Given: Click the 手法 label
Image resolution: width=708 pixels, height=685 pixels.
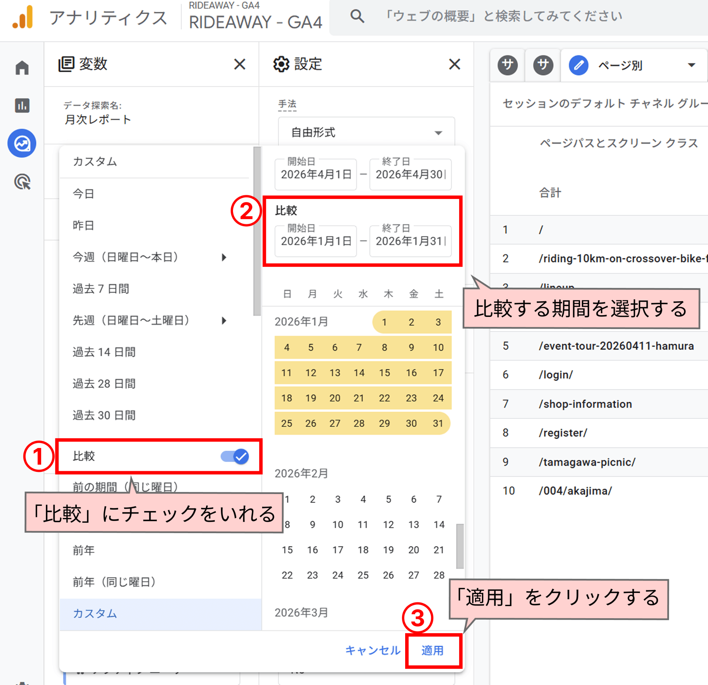Looking at the screenshot, I should coord(287,104).
